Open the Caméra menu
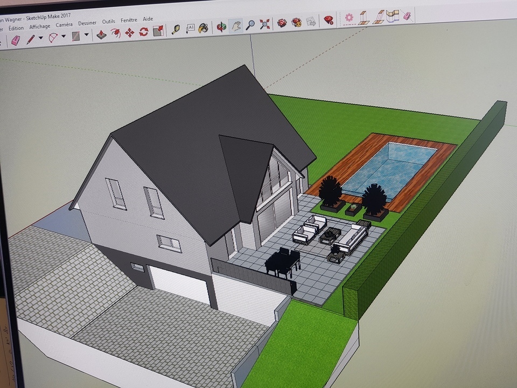 64,25
